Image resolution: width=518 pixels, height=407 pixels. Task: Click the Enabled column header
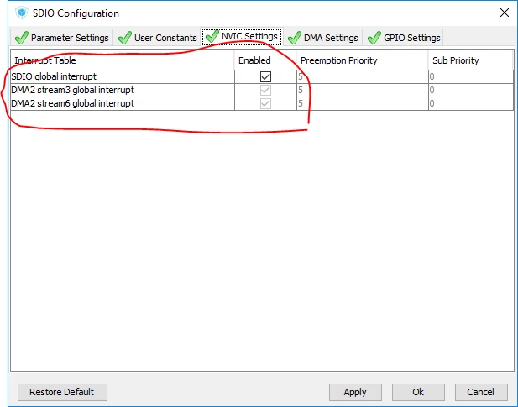click(x=265, y=60)
